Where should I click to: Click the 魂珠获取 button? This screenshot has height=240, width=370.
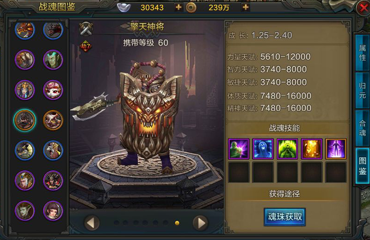285,216
